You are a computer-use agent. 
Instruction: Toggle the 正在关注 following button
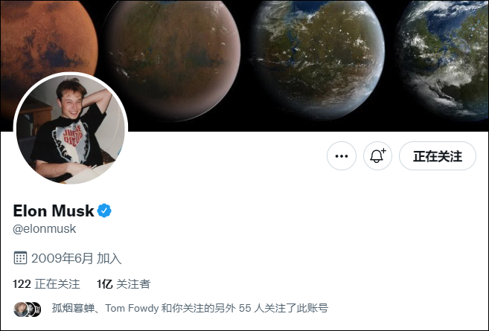click(x=438, y=156)
